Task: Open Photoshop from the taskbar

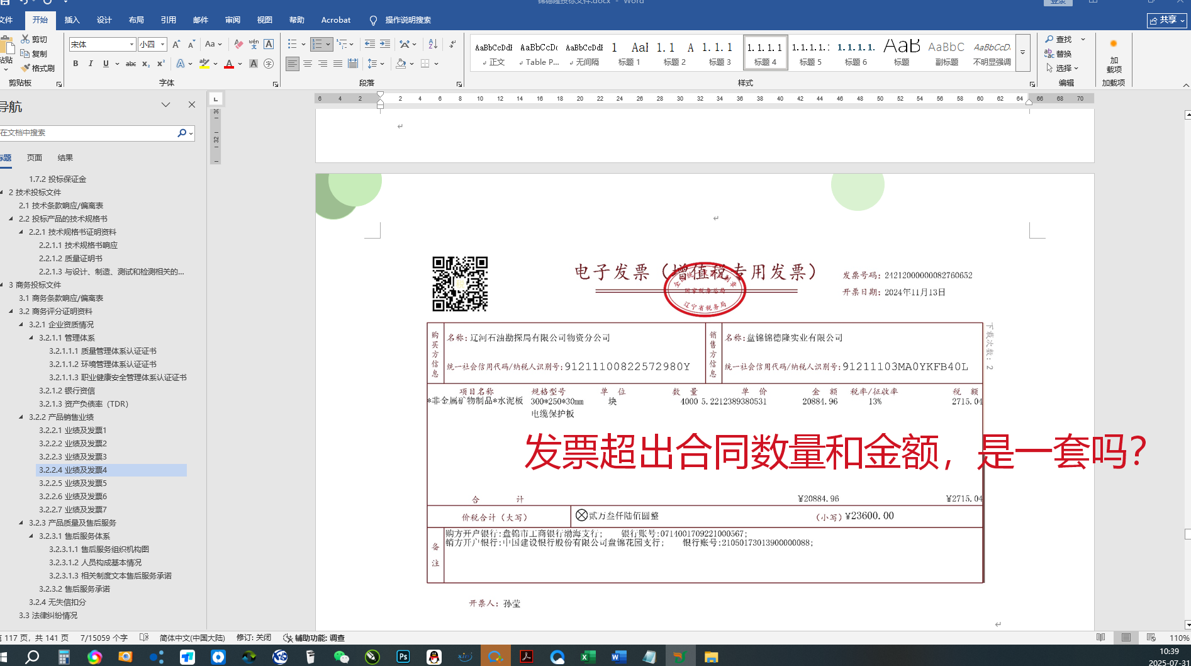Action: 403,657
